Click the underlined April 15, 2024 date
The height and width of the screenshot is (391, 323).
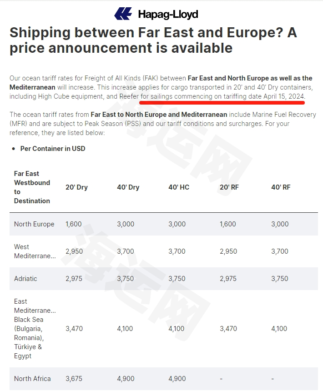[284, 96]
